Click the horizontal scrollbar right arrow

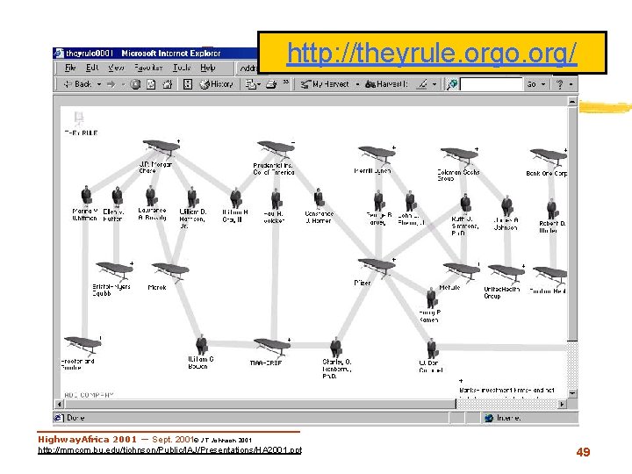[x=562, y=404]
